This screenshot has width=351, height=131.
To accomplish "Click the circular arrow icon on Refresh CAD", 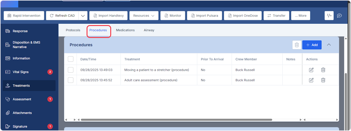I will (x=52, y=16).
